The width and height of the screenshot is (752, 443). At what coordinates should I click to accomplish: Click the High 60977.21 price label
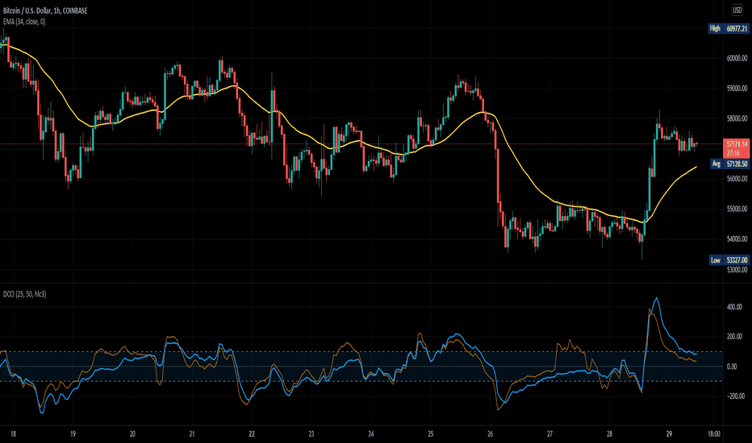click(x=729, y=29)
